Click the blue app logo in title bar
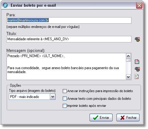Screen dimensions: 148x129 point(5,5)
